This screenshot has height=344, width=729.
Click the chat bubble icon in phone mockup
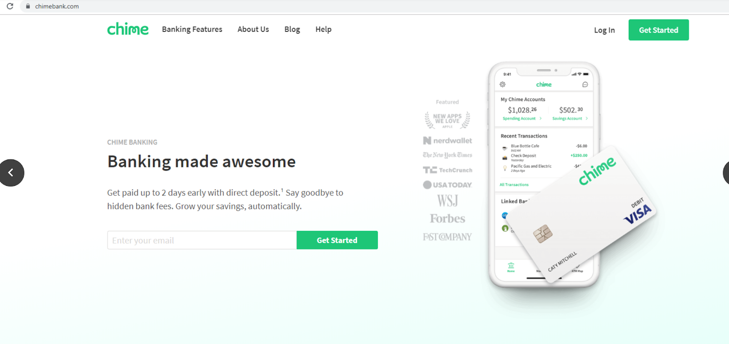click(x=585, y=84)
